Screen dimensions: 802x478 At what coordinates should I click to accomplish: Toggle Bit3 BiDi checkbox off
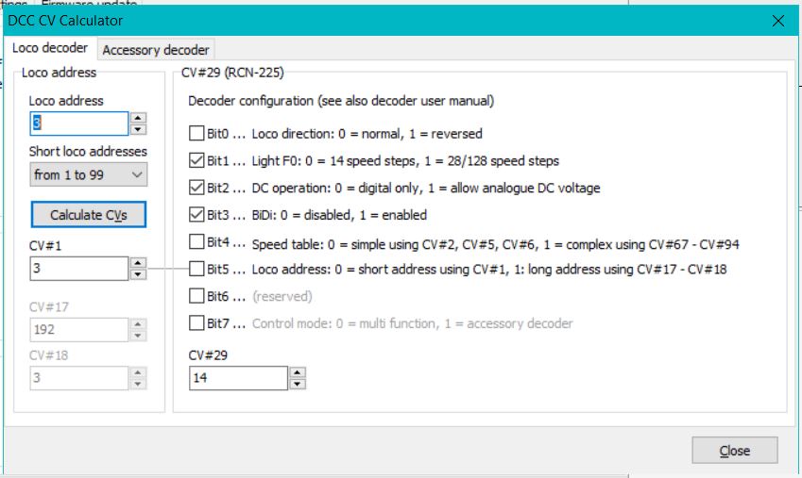(196, 215)
